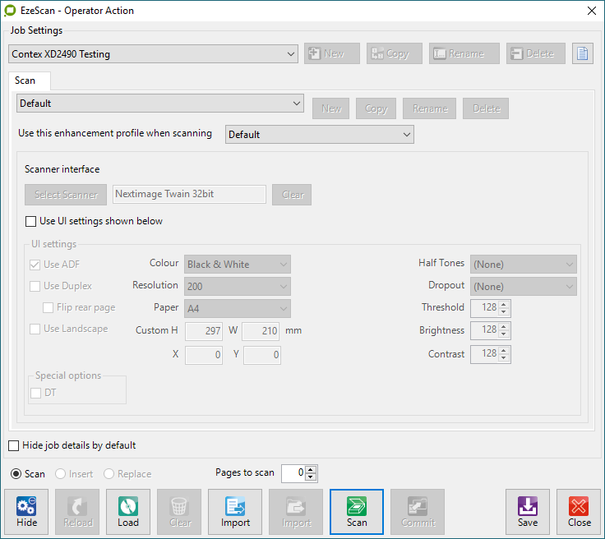Start scanning with the Scan button

pos(357,512)
